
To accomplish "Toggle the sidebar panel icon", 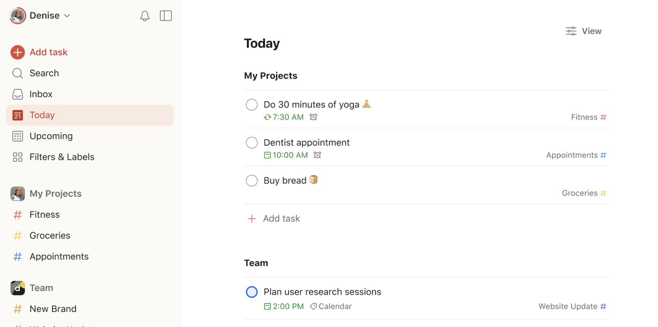I will point(166,16).
